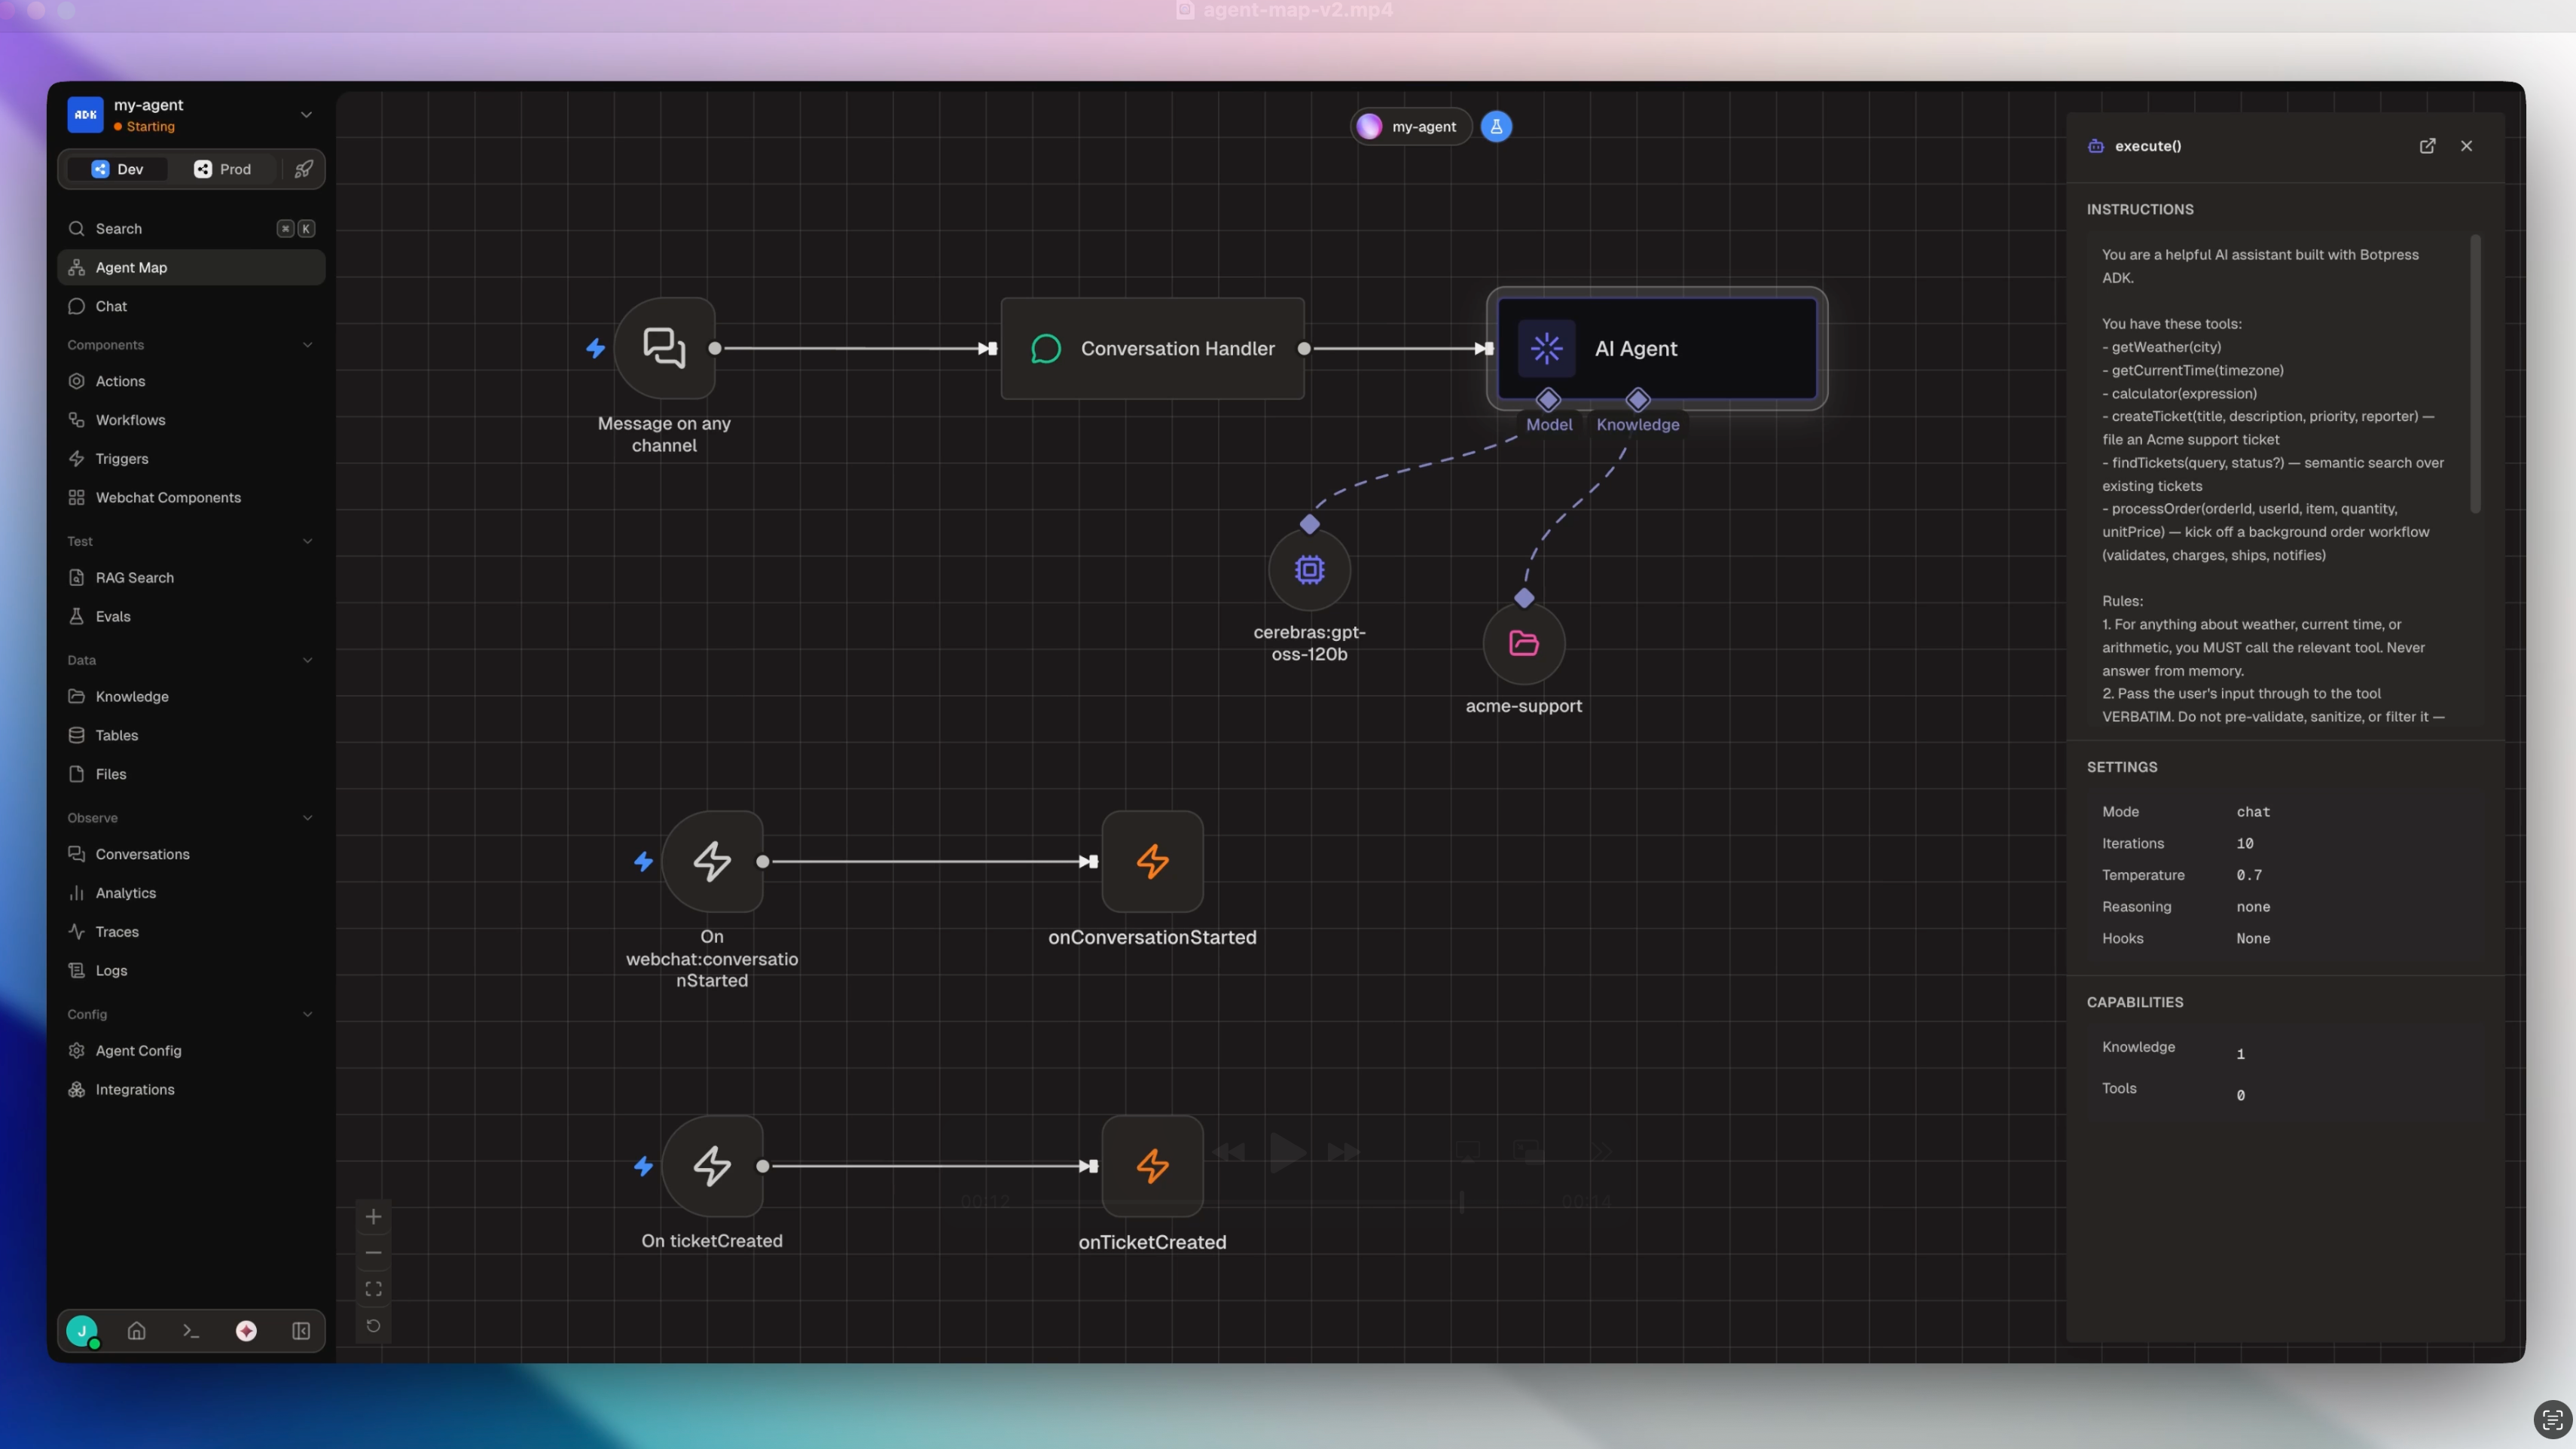
Task: Open execute() panel in new window
Action: [2427, 146]
